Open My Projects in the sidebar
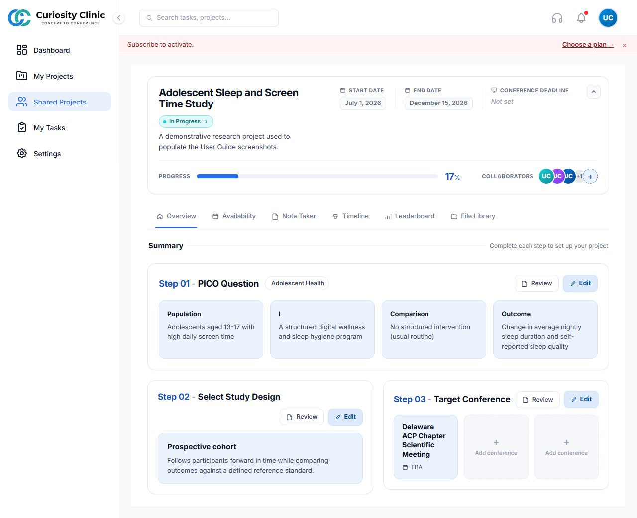637x518 pixels. coord(60,76)
